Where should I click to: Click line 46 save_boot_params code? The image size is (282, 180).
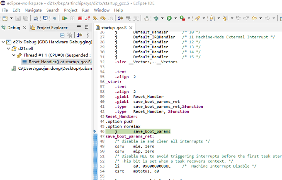[x=151, y=131]
